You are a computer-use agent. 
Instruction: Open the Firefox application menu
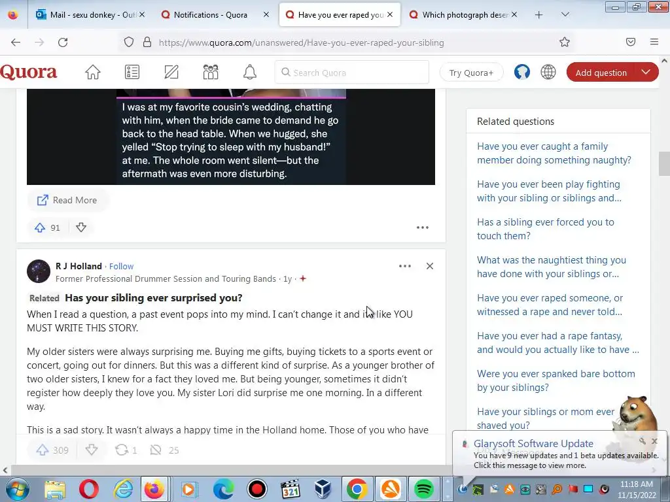pyautogui.click(x=654, y=42)
